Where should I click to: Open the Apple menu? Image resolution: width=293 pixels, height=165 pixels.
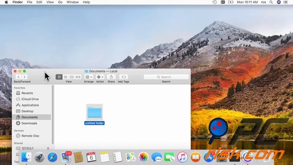pos(6,2)
